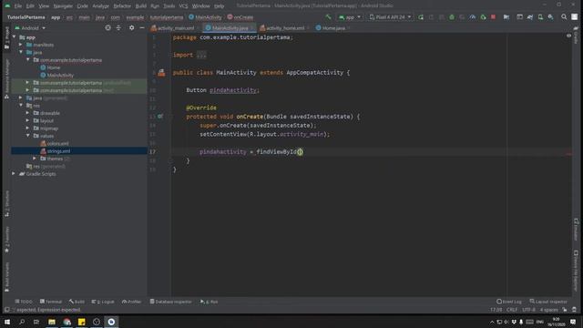Click CRLF line separator in status bar
Screen dimensions: 583x328
512,310
